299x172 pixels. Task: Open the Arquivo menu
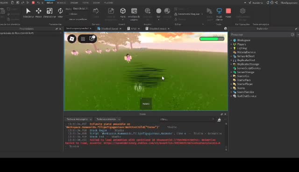4,3
